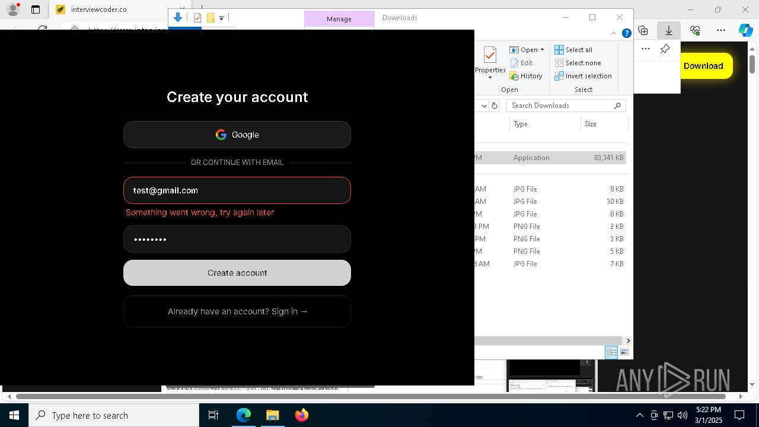Screen dimensions: 759x427
Task: Open Customize Quick Access Toolbar dropdown
Action: (221, 18)
